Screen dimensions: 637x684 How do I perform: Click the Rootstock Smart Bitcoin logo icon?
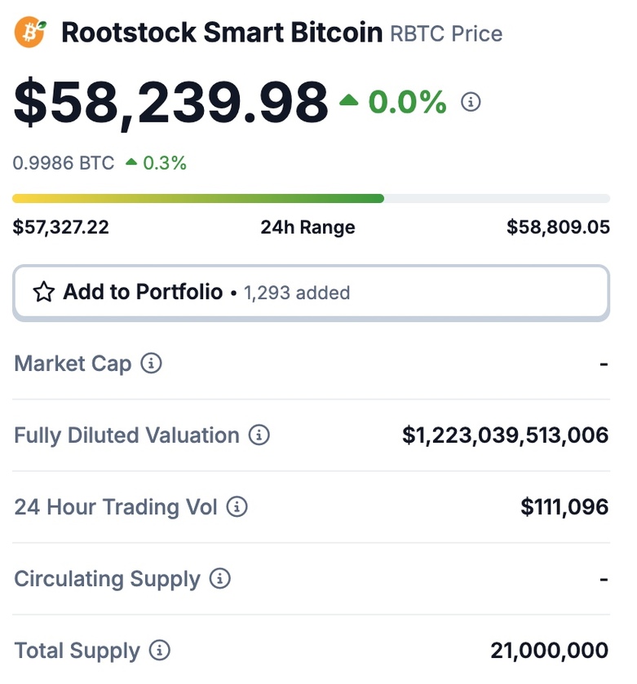click(x=30, y=32)
